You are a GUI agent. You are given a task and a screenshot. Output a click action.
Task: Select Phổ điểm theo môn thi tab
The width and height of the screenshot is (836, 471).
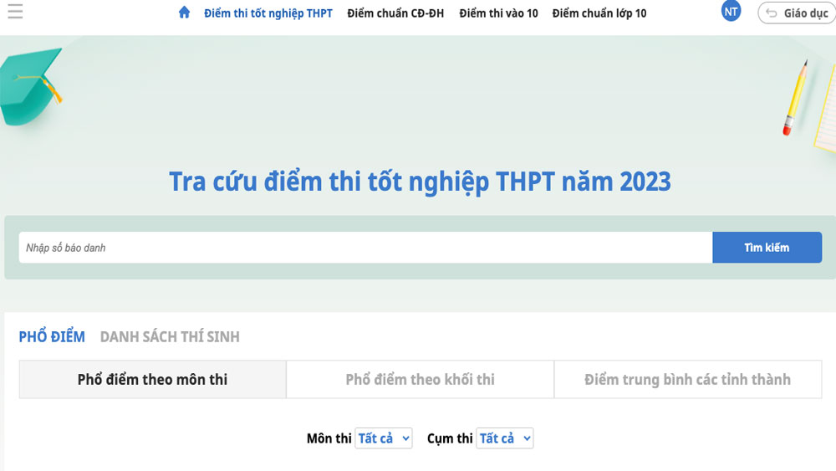(x=152, y=380)
